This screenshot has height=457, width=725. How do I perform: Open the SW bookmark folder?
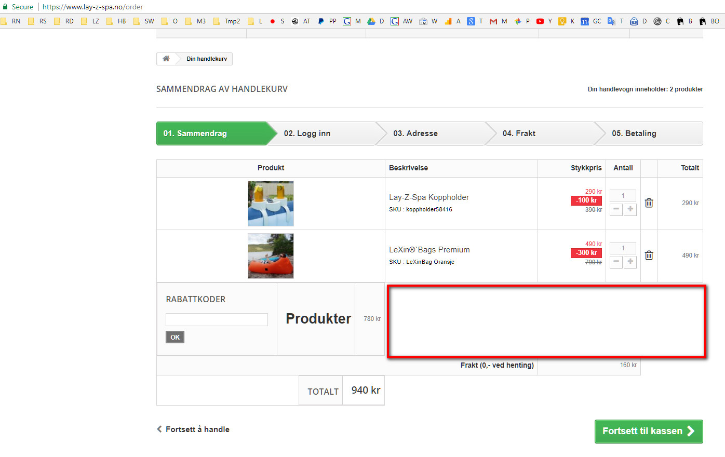pos(144,21)
